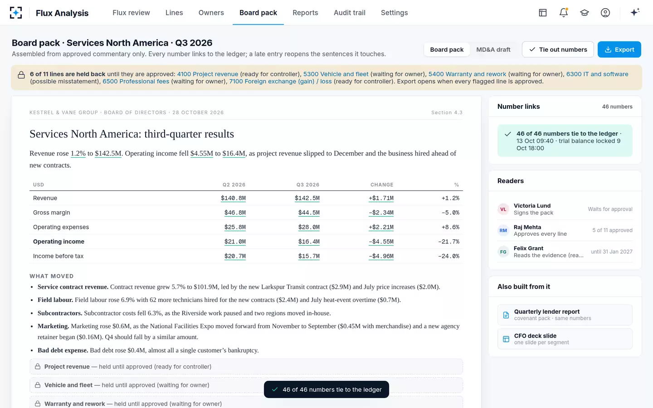Click the $142.5M link in the summary sentence
This screenshot has height=408, width=653.
coord(108,153)
